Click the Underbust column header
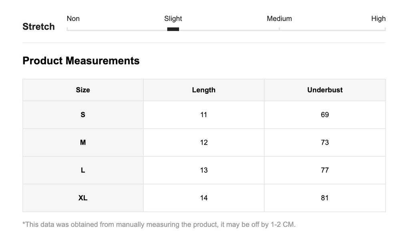Screen dimensions: 410x236 pos(325,90)
